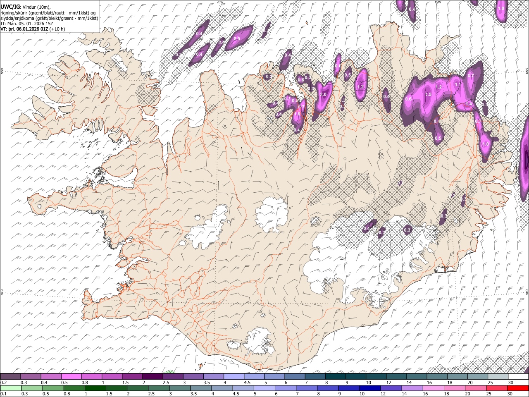The image size is (529, 397).
Task: Click the '25' label under the lower legend row
Action: coord(488,394)
